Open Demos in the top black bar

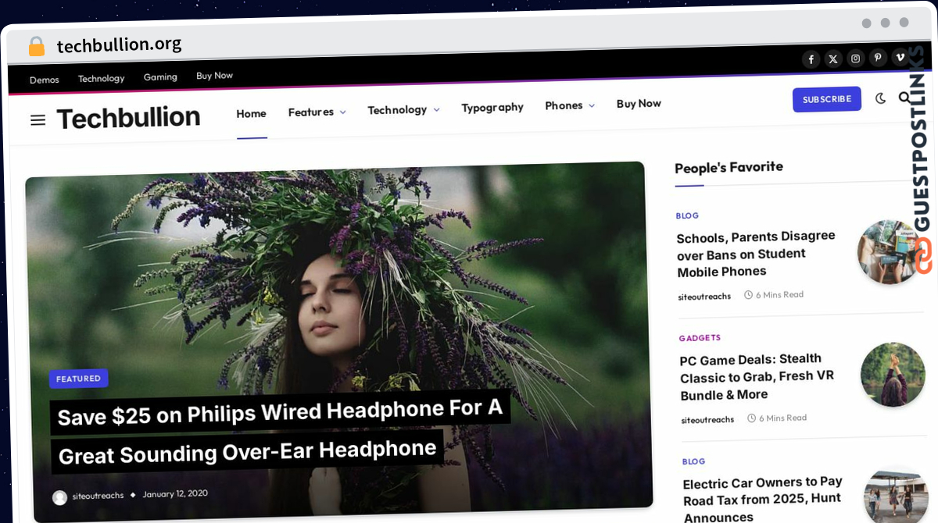pos(45,80)
